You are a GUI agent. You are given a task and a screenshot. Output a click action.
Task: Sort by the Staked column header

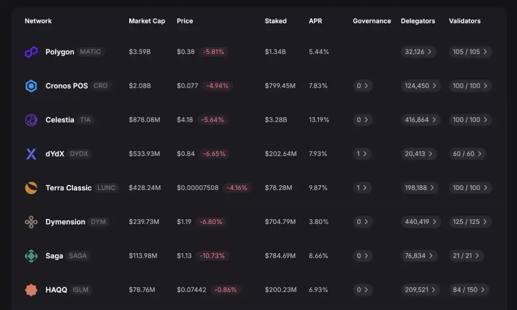click(x=275, y=21)
